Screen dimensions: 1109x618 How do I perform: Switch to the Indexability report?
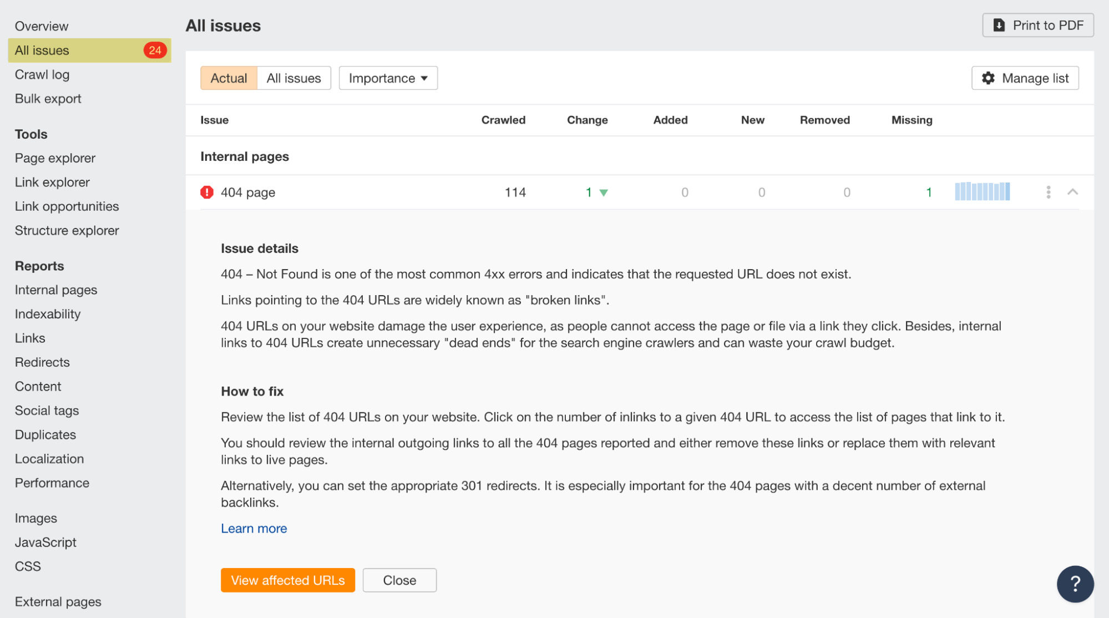47,313
